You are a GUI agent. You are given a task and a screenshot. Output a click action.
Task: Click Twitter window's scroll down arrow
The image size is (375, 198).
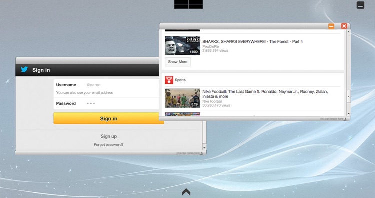pos(204,148)
